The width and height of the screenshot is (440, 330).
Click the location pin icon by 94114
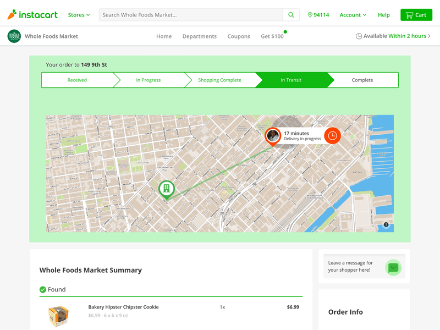pos(310,15)
